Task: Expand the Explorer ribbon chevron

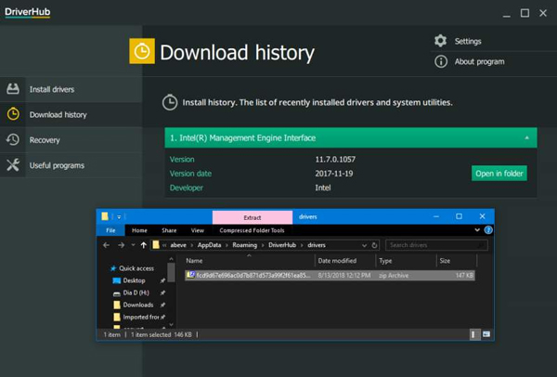Action: click(475, 229)
